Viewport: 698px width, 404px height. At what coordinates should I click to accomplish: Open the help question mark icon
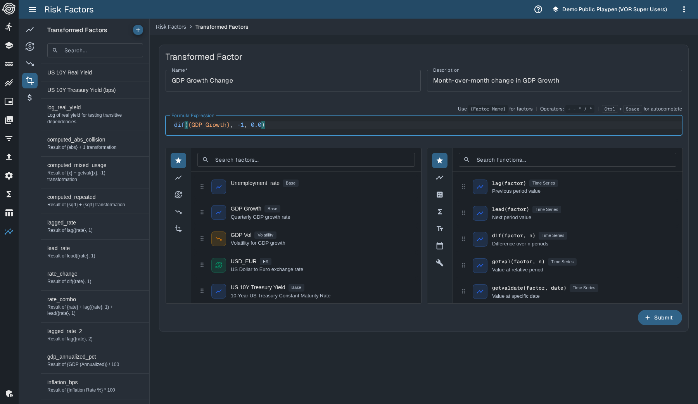coord(538,9)
